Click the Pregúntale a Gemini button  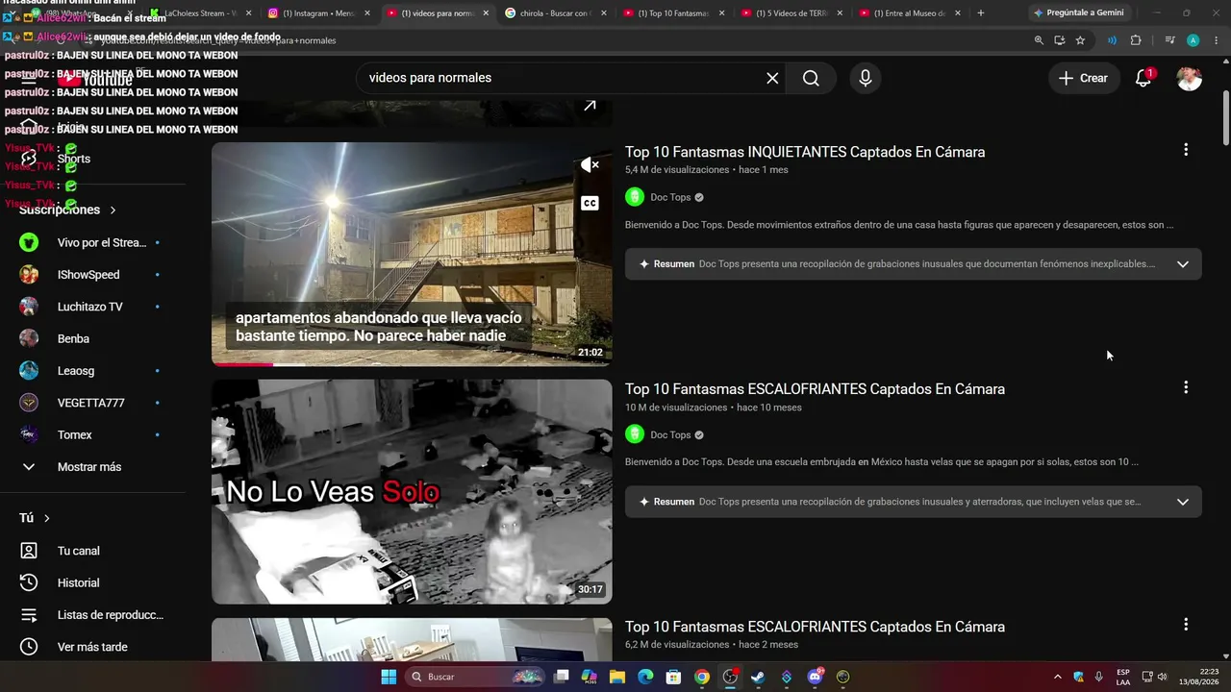click(1082, 12)
